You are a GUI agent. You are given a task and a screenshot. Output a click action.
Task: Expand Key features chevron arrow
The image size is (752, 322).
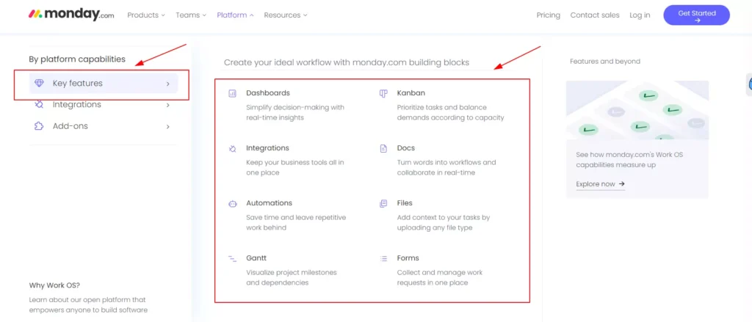[168, 84]
